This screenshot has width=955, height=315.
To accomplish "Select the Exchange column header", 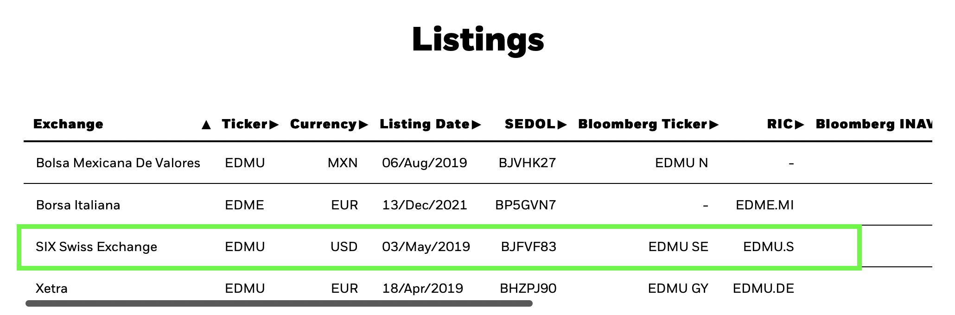I will coord(68,124).
